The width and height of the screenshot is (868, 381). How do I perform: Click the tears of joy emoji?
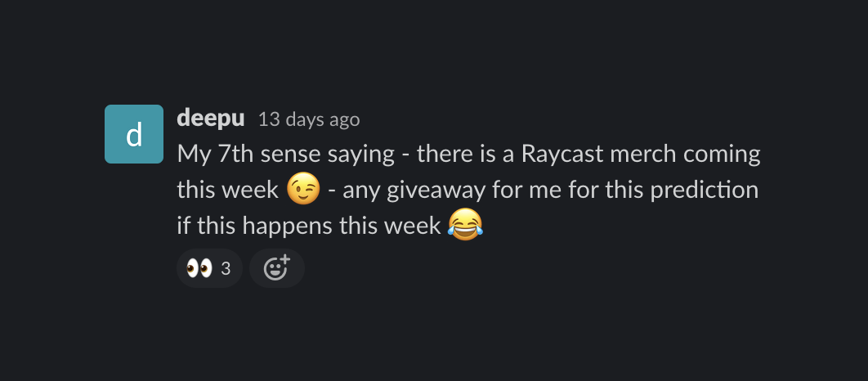[465, 225]
